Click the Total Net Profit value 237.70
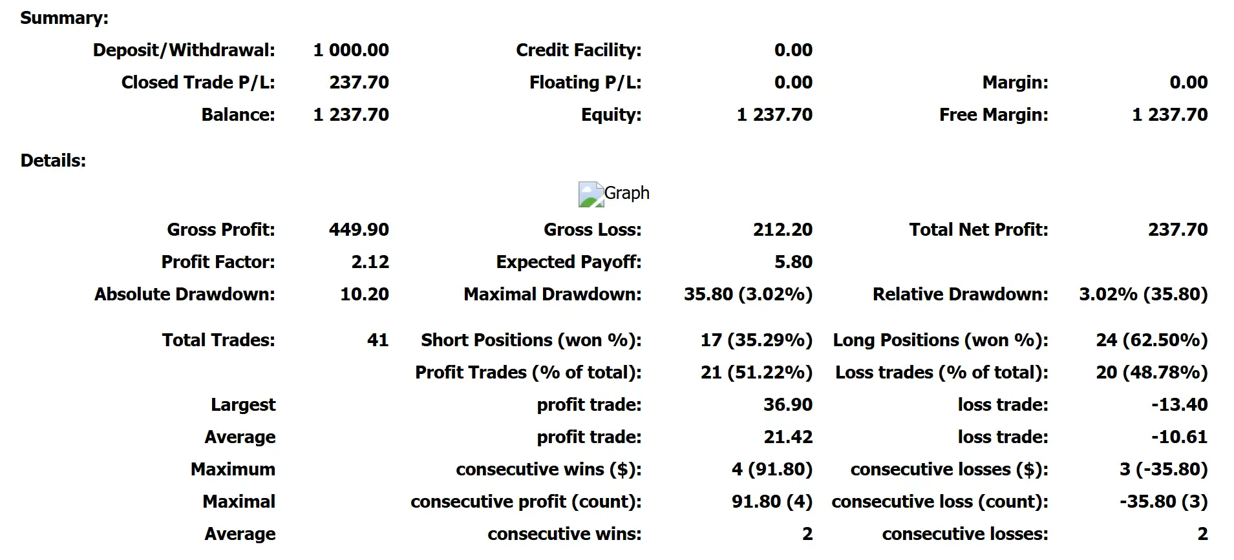 tap(1178, 230)
